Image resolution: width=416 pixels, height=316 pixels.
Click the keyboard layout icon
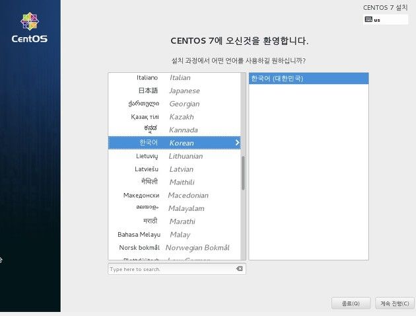click(x=368, y=19)
